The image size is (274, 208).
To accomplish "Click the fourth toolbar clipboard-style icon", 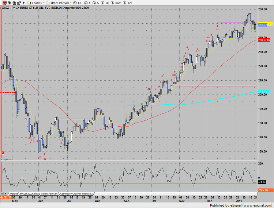I will coord(19,3).
